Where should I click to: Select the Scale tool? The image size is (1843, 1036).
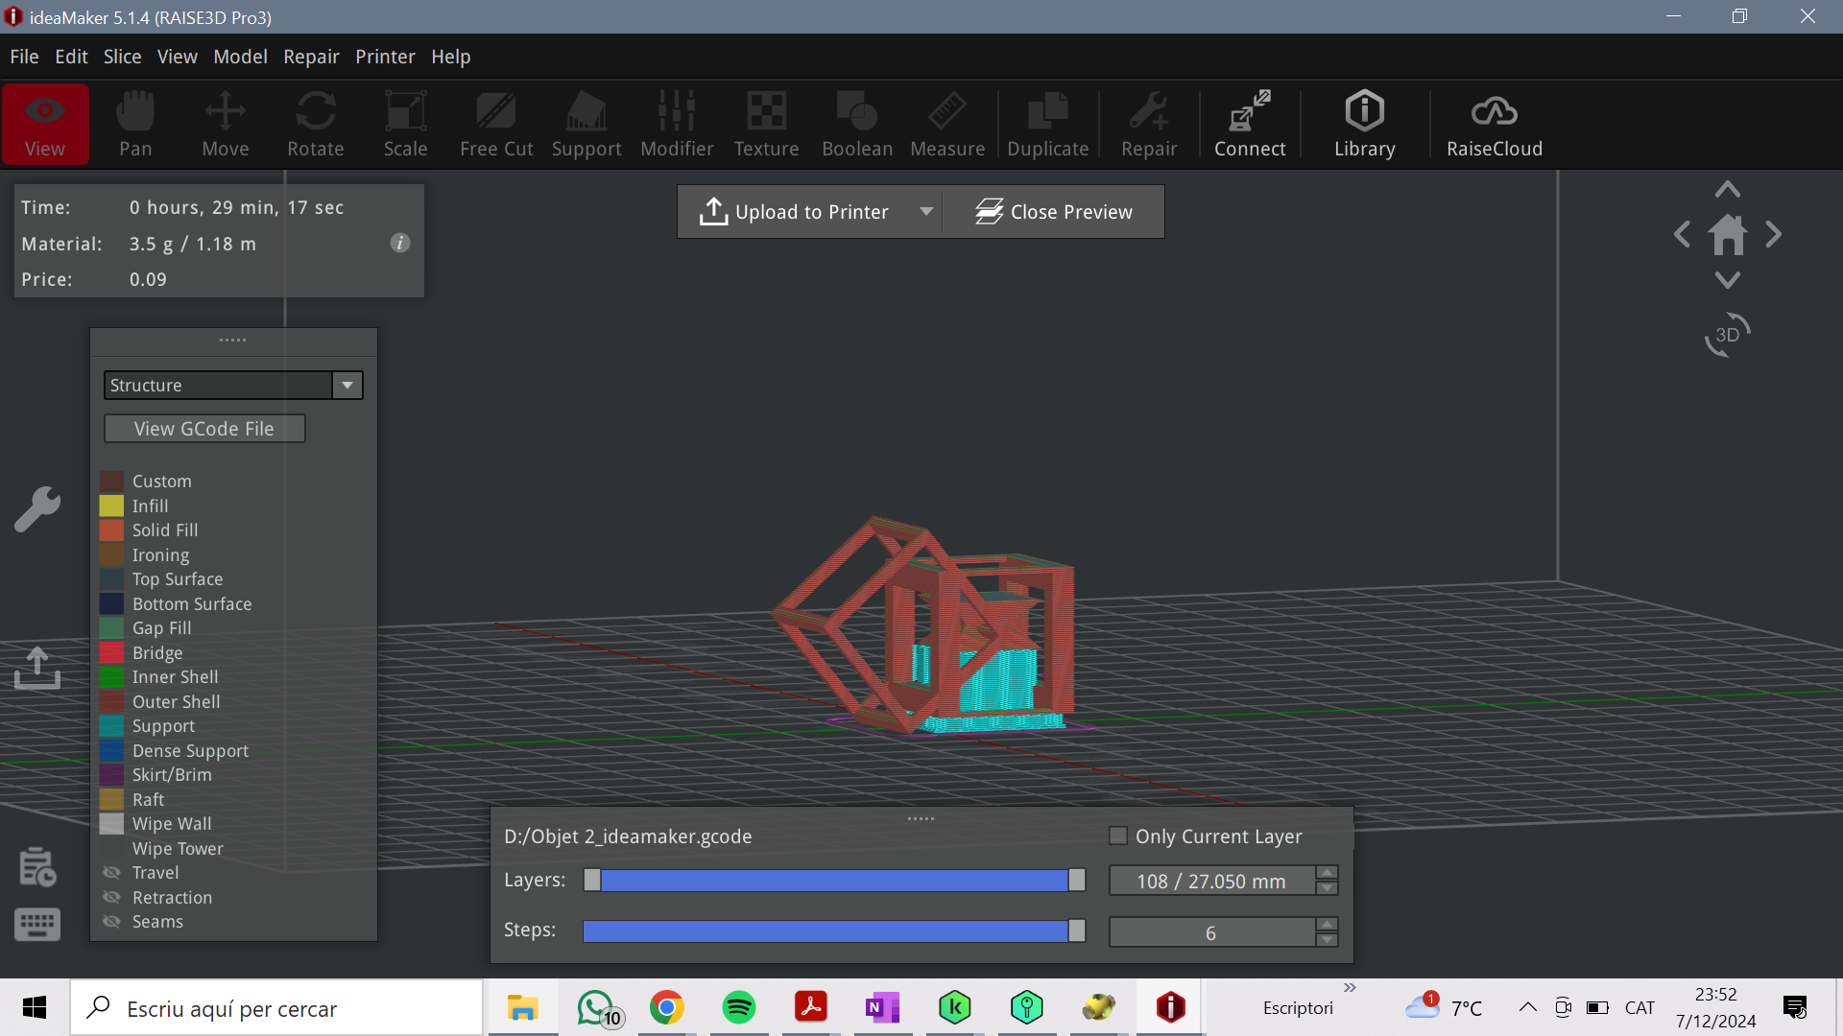click(406, 124)
